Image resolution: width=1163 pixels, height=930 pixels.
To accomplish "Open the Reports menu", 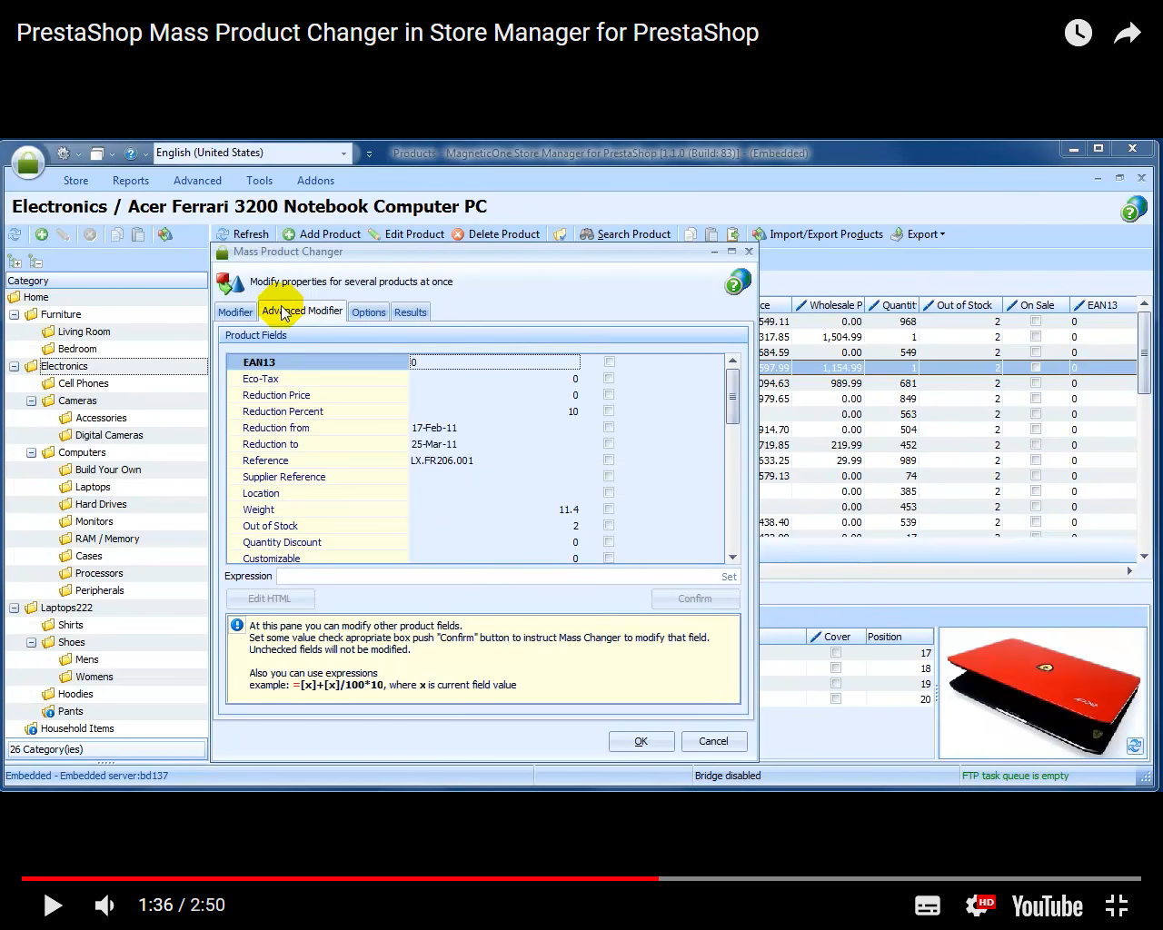I will pos(131,181).
